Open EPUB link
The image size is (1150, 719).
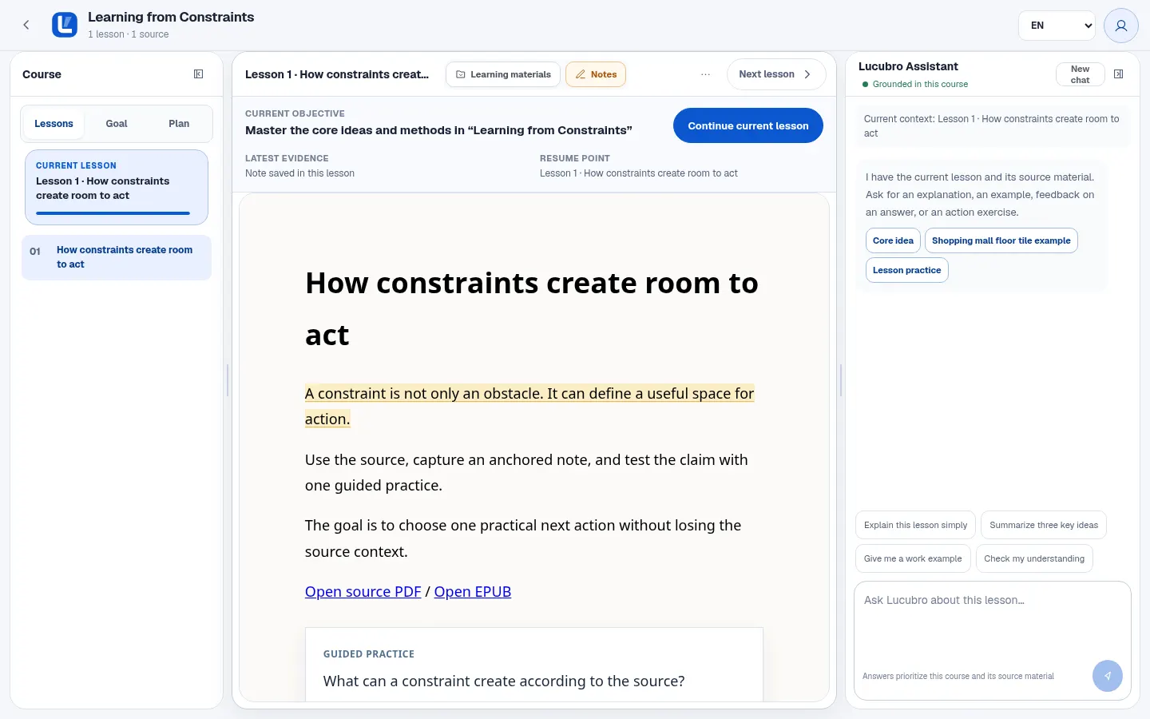click(x=473, y=592)
